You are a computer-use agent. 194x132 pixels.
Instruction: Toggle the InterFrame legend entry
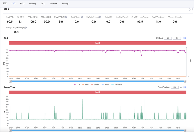coord(117,84)
